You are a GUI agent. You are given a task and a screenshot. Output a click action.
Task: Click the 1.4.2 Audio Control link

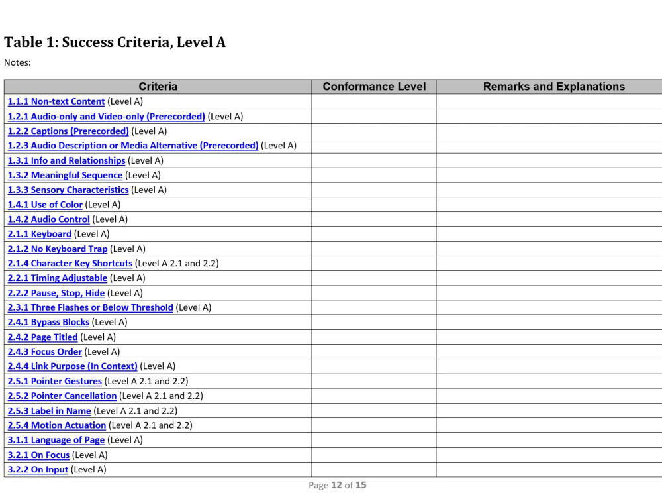[48, 219]
